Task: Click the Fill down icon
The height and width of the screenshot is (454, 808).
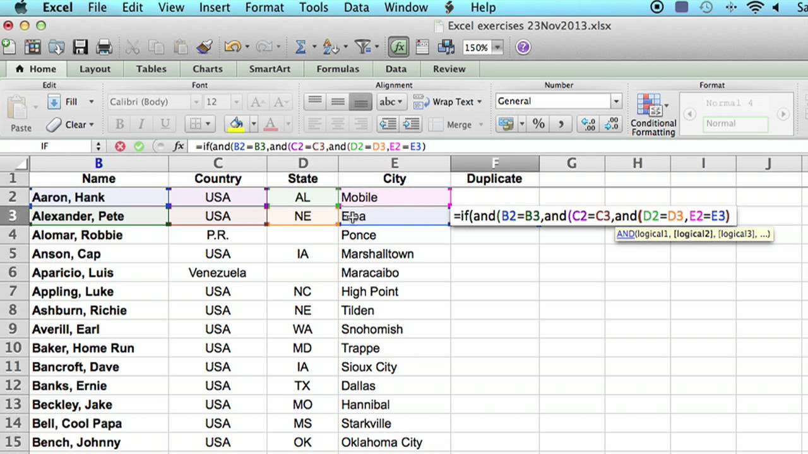Action: [x=54, y=102]
